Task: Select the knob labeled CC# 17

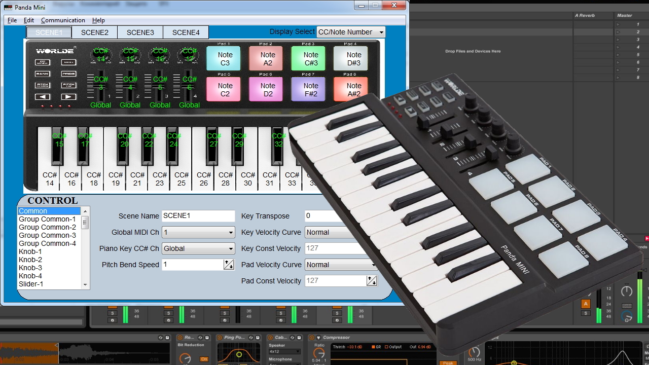Action: (x=189, y=55)
